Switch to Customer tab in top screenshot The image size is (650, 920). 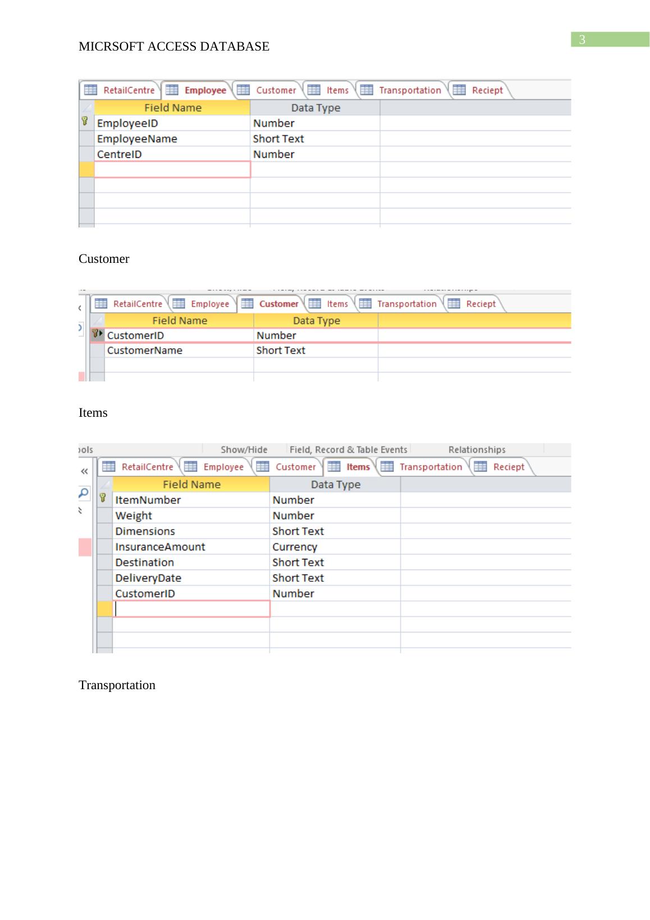275,90
